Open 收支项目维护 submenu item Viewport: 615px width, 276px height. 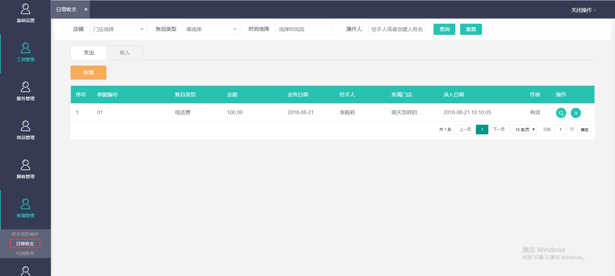click(25, 234)
